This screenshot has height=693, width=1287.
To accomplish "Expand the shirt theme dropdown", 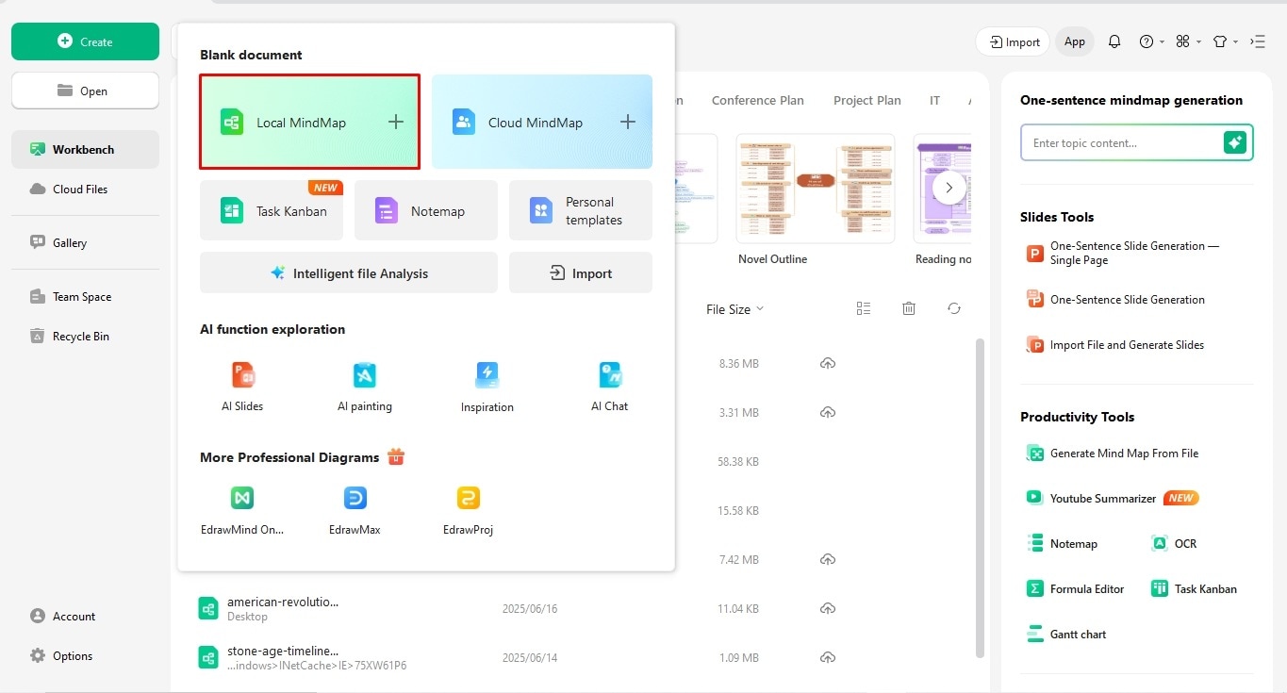I will click(x=1225, y=41).
